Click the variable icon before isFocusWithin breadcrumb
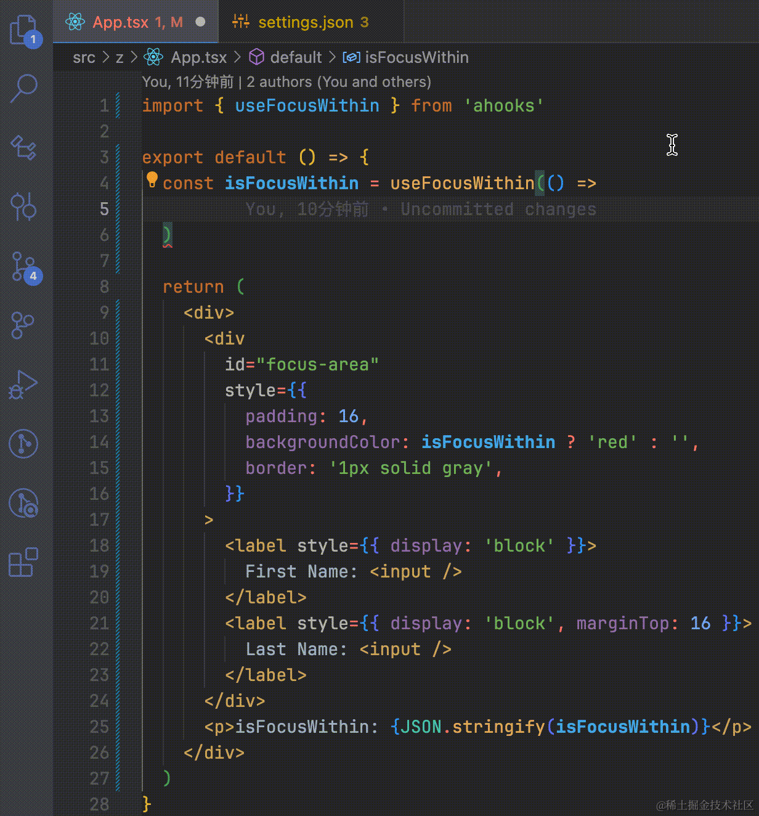The height and width of the screenshot is (816, 759). 351,57
